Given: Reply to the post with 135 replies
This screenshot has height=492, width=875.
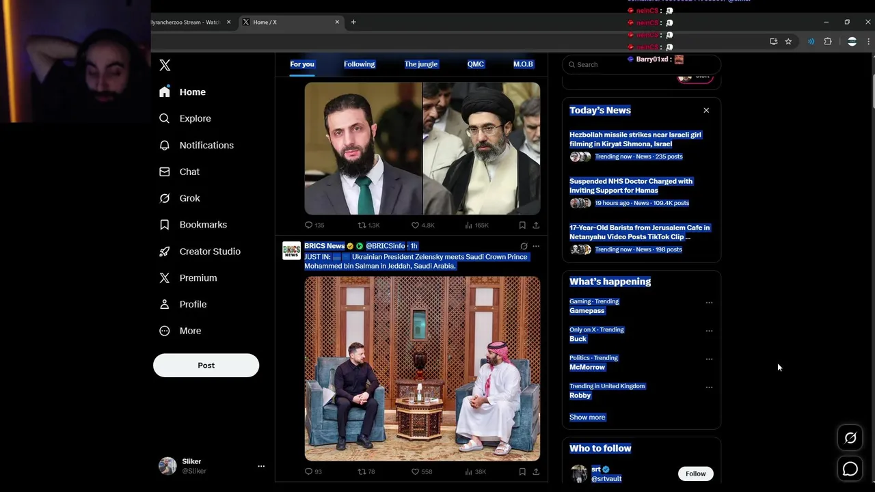Looking at the screenshot, I should click(314, 225).
